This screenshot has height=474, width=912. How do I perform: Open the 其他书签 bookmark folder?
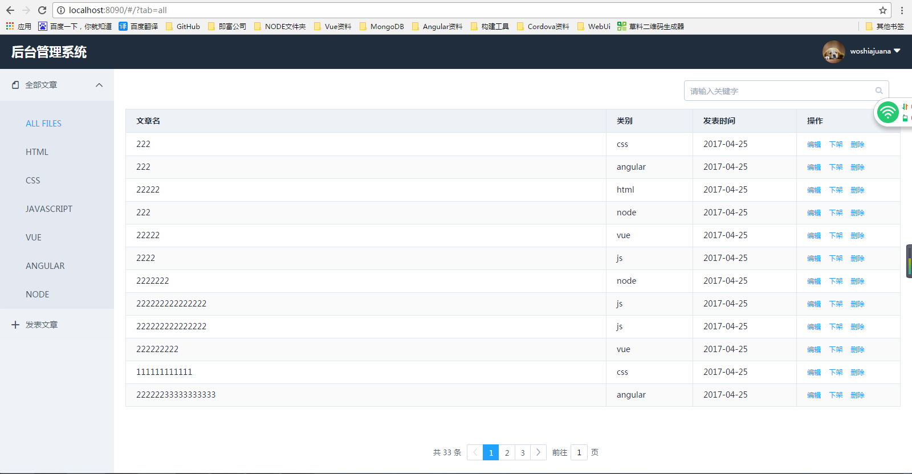(885, 26)
